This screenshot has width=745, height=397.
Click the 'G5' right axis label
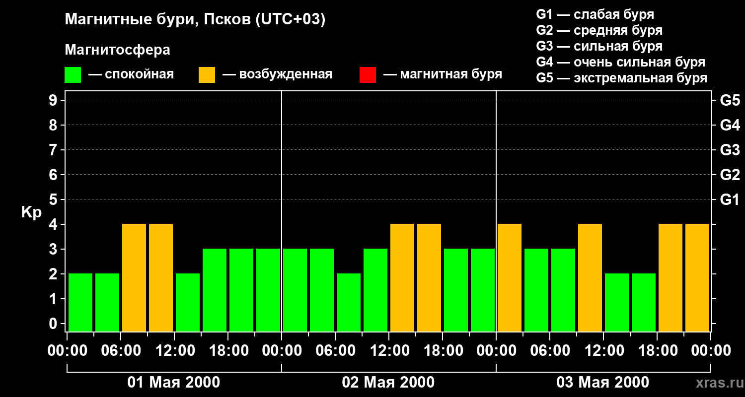tap(730, 100)
